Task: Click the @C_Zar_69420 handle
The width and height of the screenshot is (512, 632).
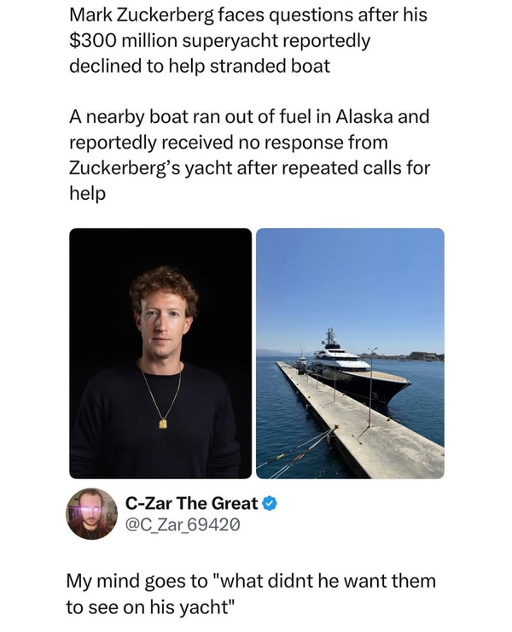Action: tap(183, 524)
